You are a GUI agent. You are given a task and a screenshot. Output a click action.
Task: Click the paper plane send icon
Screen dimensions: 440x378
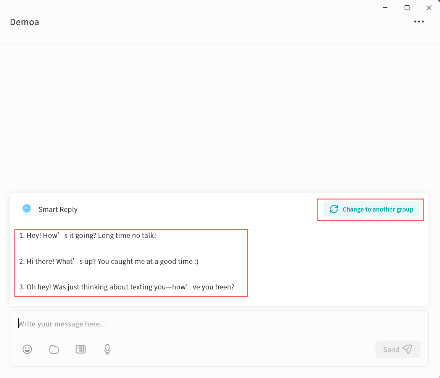tap(408, 349)
